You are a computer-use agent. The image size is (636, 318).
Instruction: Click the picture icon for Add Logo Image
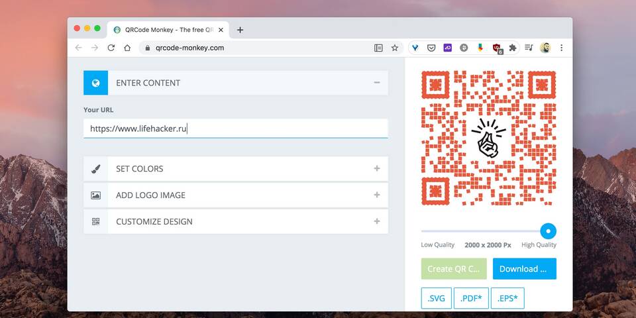[x=95, y=195]
